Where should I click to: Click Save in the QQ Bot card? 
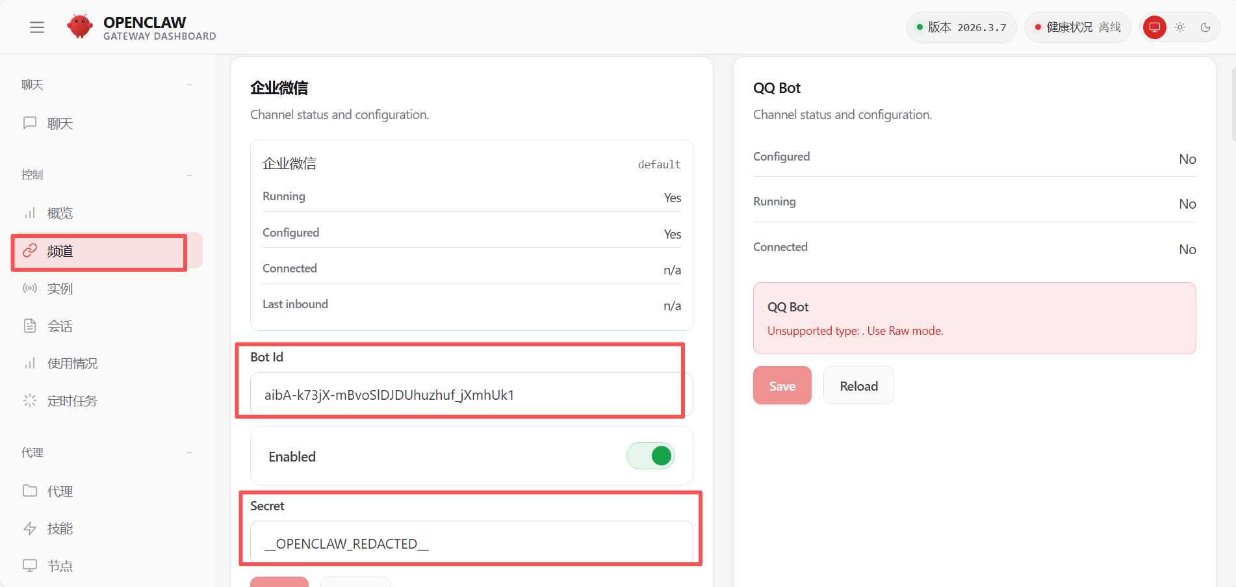click(782, 385)
